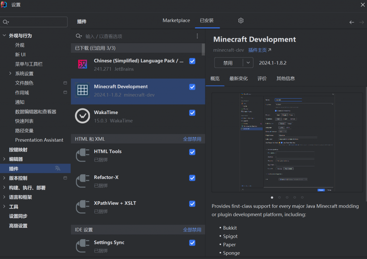Open the plugin settings gear menu

pos(241,20)
